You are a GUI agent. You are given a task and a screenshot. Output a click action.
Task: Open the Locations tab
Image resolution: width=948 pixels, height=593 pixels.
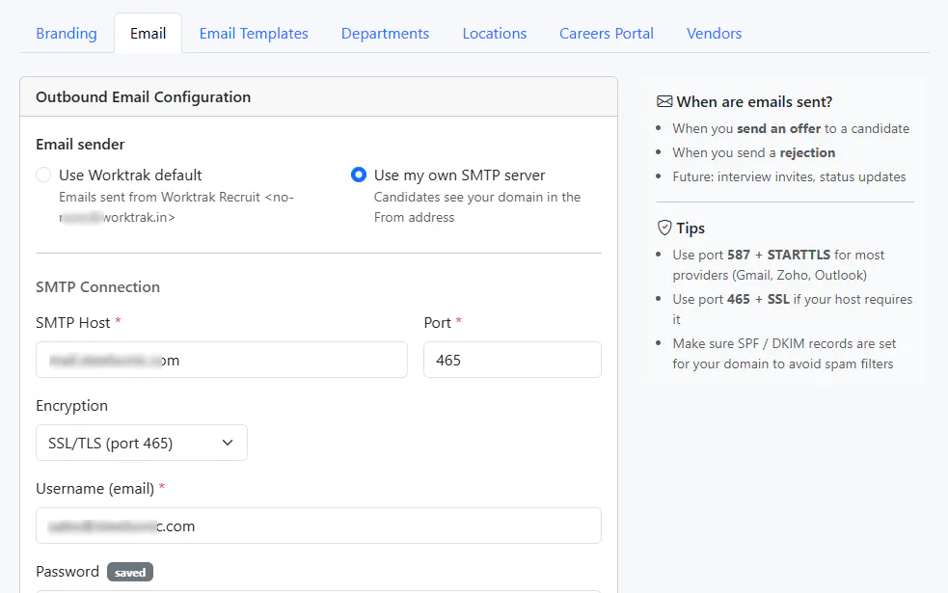tap(495, 33)
